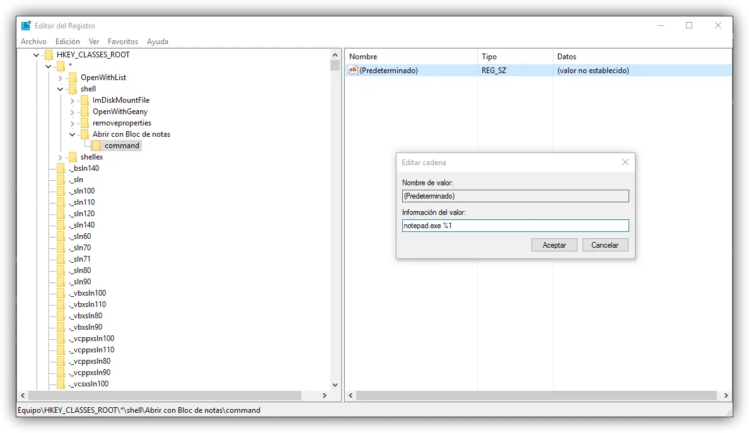Open the Ayuda menu
Image resolution: width=749 pixels, height=433 pixels.
157,42
